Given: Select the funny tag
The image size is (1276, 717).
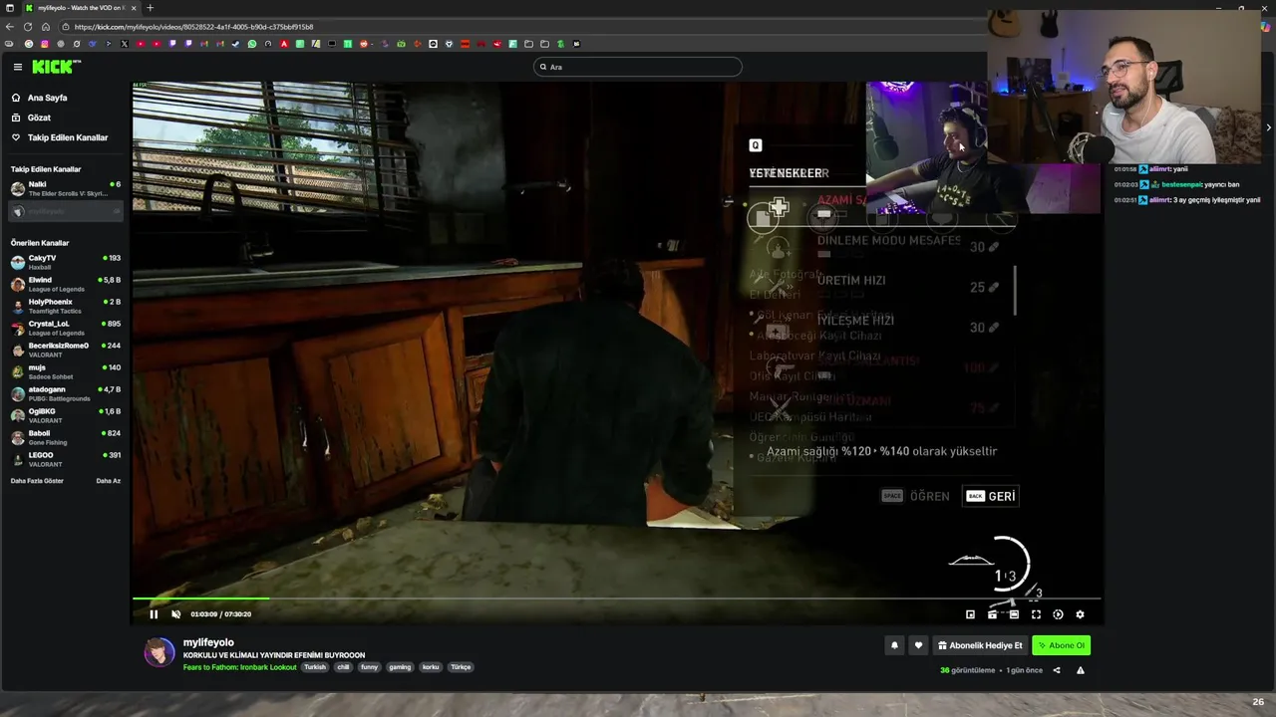Looking at the screenshot, I should [370, 667].
